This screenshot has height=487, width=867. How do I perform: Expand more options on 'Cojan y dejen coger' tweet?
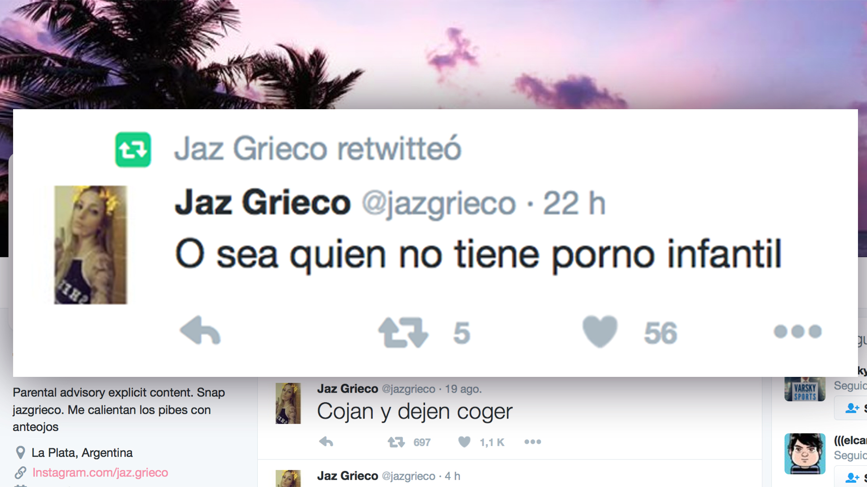point(533,442)
